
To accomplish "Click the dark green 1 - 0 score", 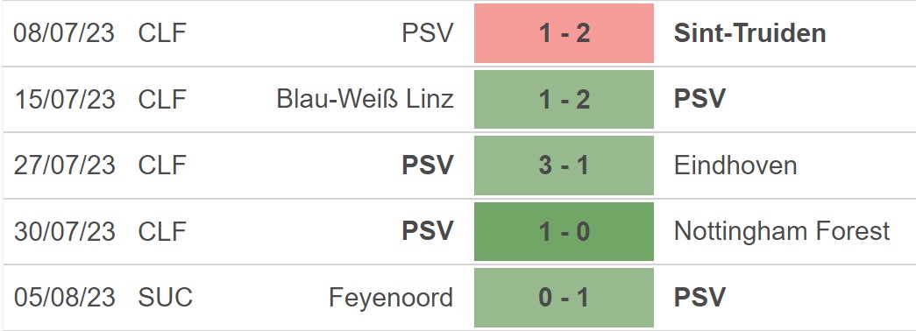I will [564, 232].
